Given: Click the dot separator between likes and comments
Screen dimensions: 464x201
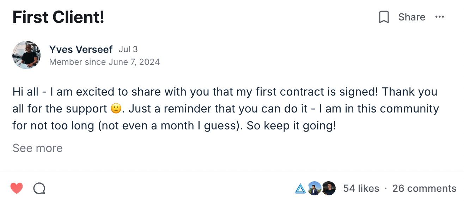Looking at the screenshot, I should [x=386, y=189].
